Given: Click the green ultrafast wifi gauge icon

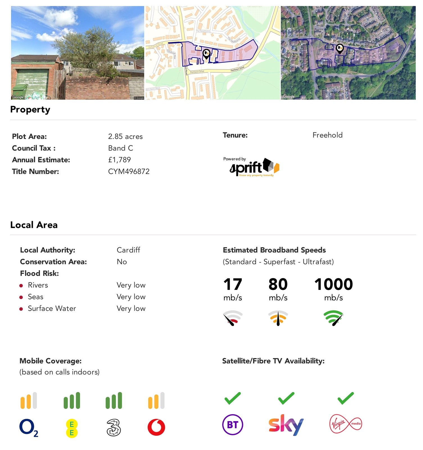Looking at the screenshot, I should pyautogui.click(x=334, y=318).
